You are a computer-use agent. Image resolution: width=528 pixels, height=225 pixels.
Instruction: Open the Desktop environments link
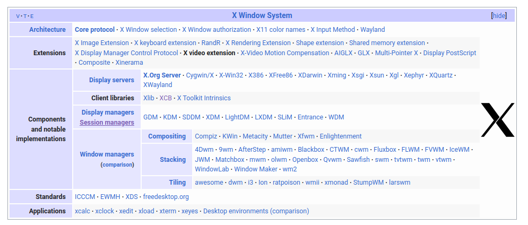tap(236, 211)
